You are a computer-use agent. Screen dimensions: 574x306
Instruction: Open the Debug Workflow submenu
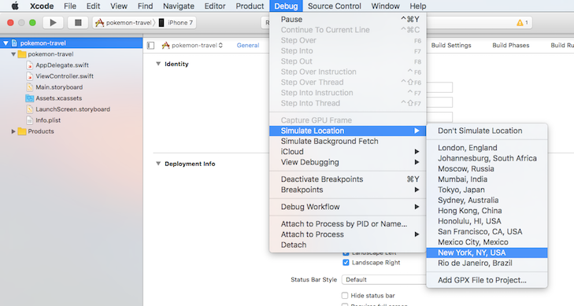(347, 207)
